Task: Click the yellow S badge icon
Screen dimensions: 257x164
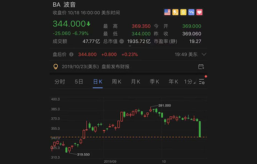Action: [183, 12]
